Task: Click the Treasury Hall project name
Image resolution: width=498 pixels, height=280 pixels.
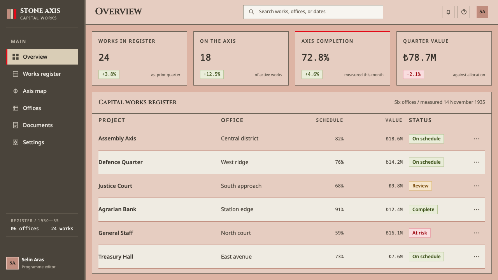Action: click(116, 257)
